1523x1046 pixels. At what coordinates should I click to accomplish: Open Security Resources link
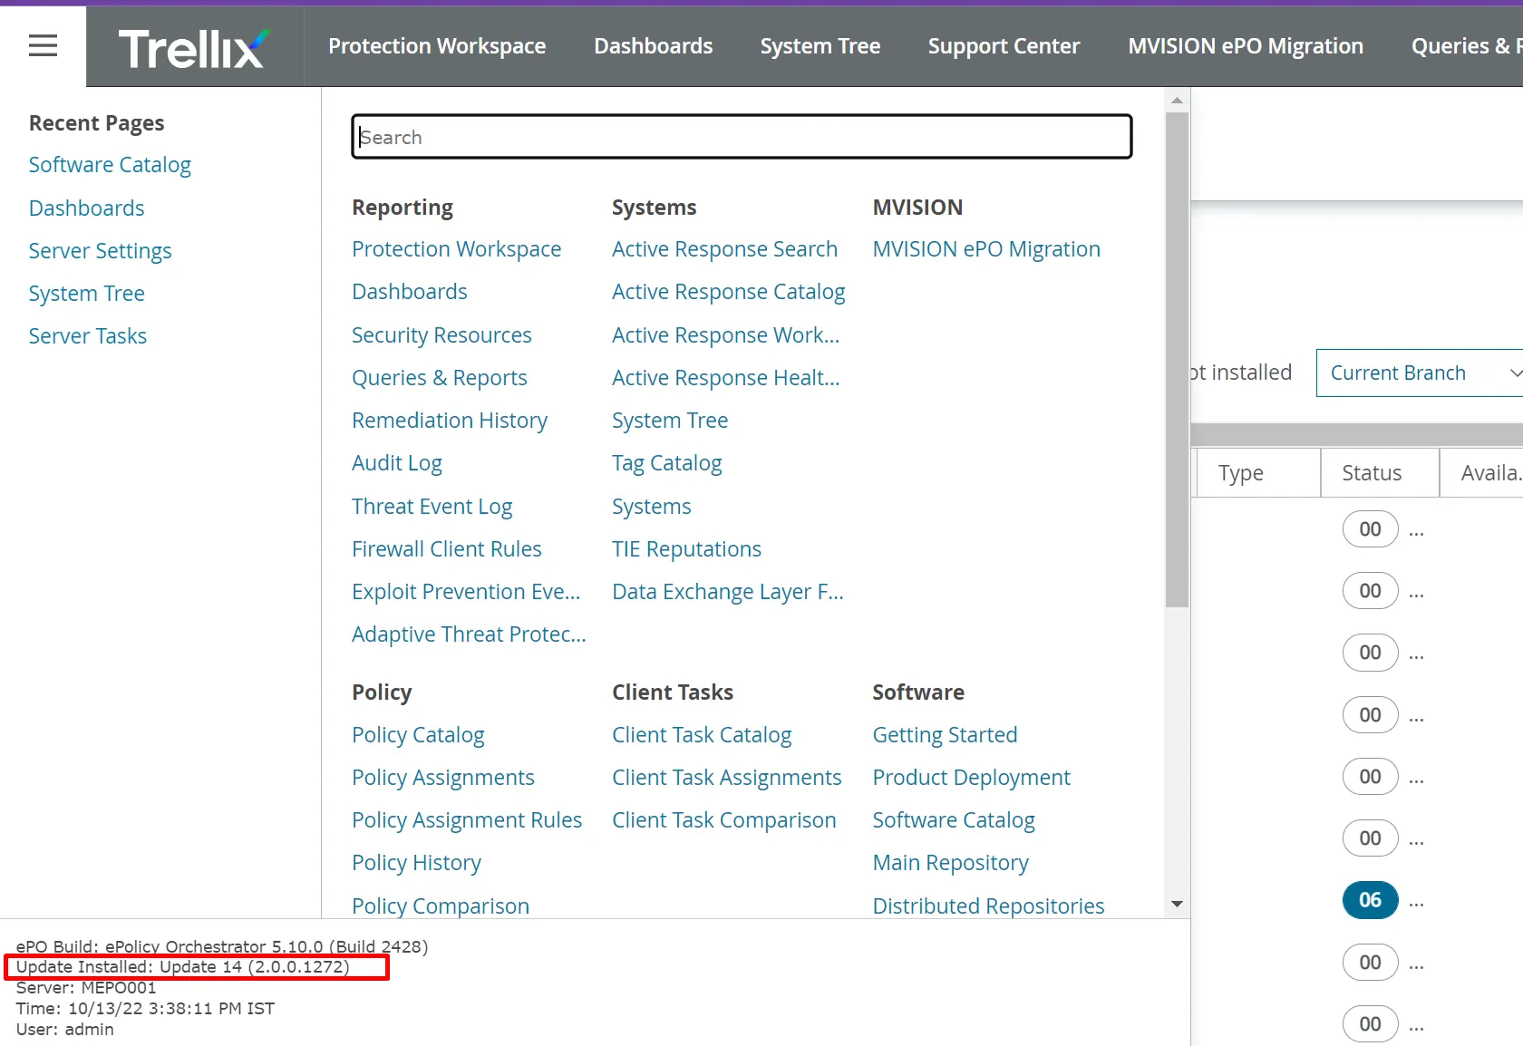[x=441, y=335]
